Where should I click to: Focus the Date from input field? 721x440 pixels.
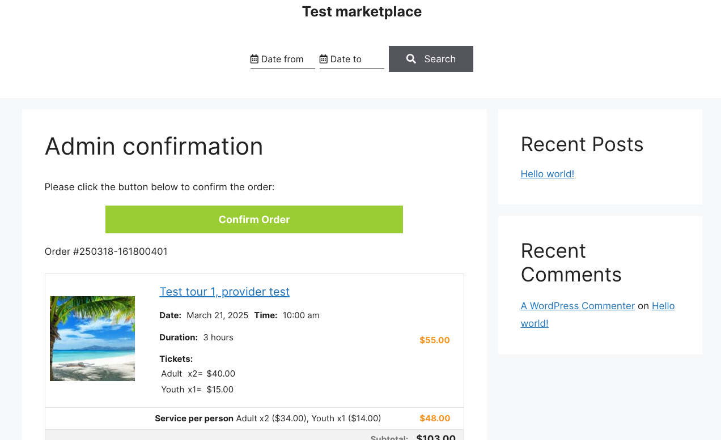pos(283,59)
